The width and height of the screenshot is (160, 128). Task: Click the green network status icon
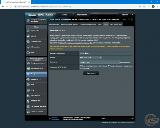(x=132, y=19)
